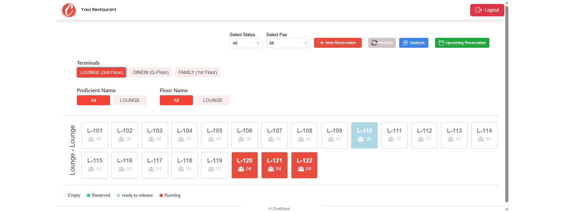Click the page vertical scrollbar
The height and width of the screenshot is (212, 566).
click(x=507, y=104)
